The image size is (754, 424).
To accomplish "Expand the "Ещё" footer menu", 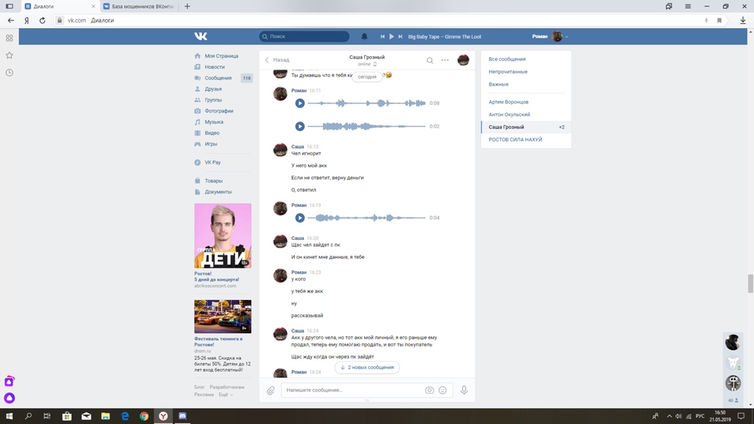I will pos(225,395).
